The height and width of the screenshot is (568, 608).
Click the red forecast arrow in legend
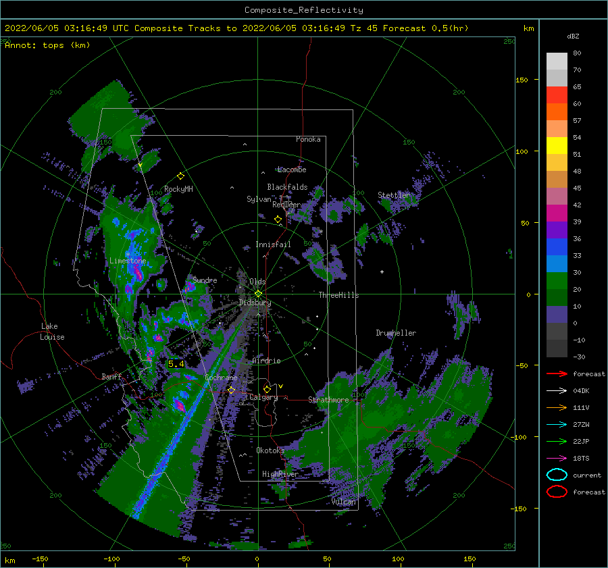[557, 373]
